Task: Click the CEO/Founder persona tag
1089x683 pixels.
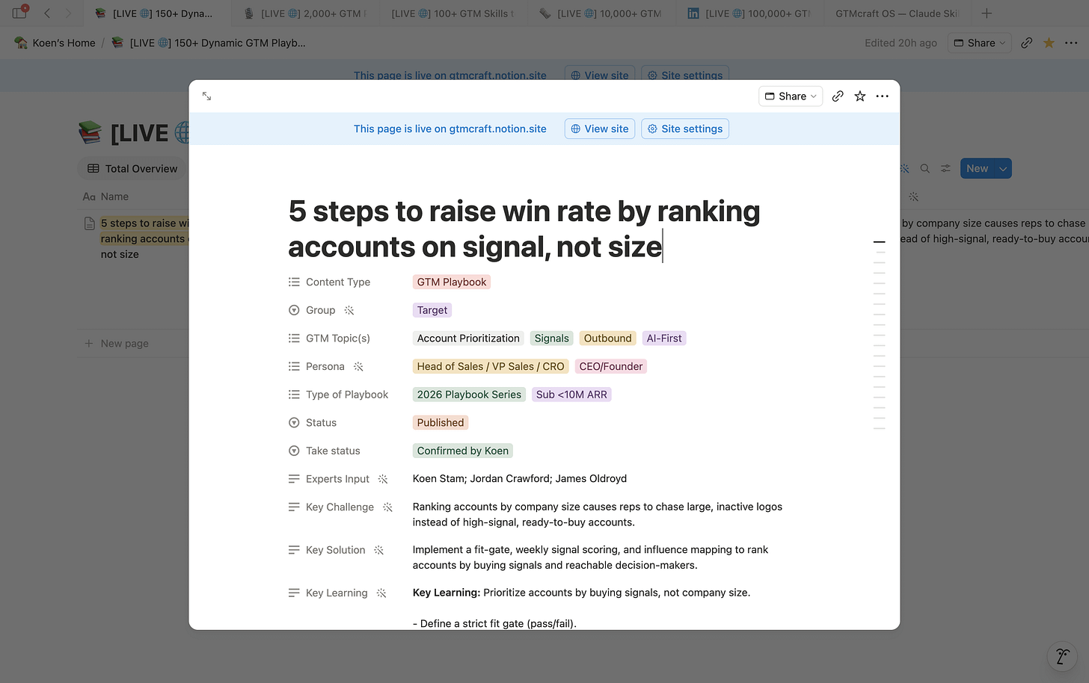Action: [x=611, y=366]
